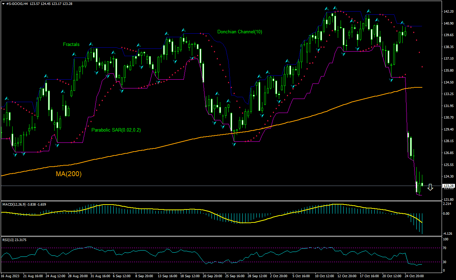This screenshot has height=280, width=456.
Task: Click the MACD 0.00 scale label
Action: coord(447,213)
